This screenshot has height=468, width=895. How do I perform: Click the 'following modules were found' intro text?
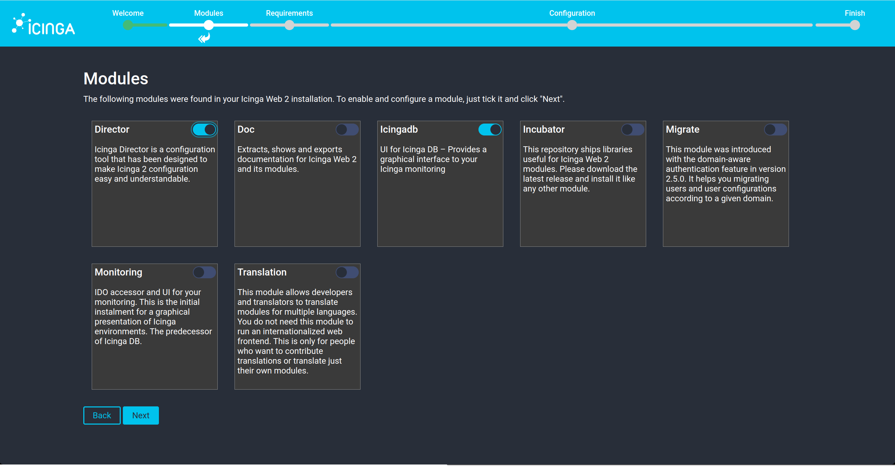pyautogui.click(x=324, y=99)
